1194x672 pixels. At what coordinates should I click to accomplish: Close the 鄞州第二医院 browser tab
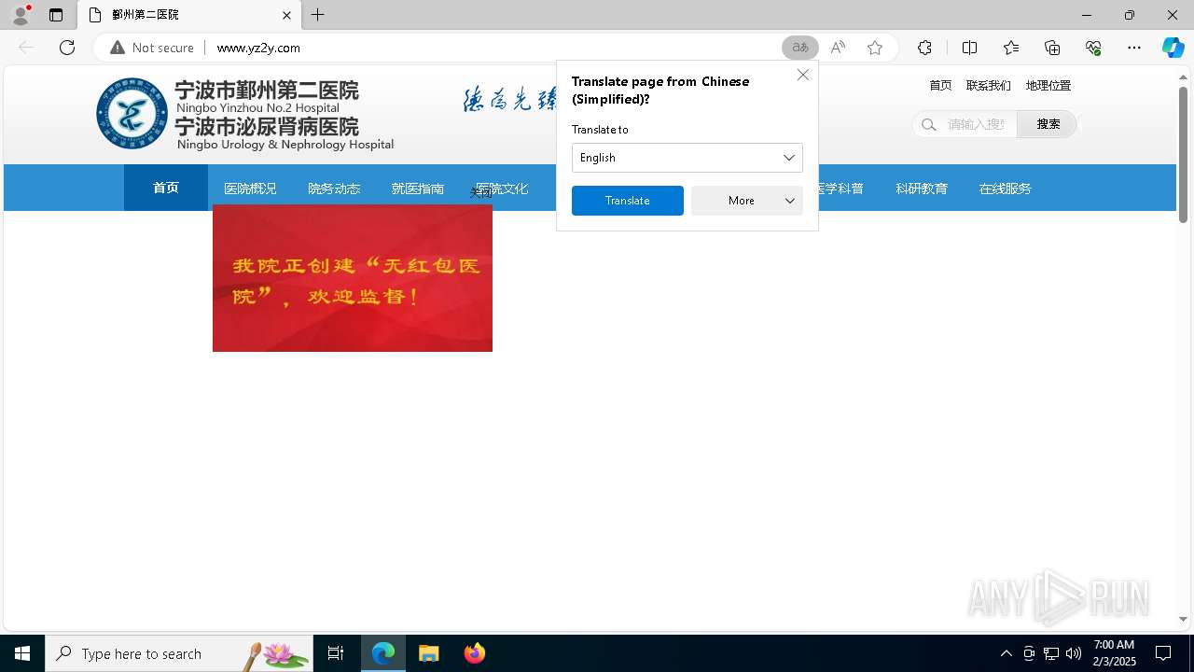(286, 15)
